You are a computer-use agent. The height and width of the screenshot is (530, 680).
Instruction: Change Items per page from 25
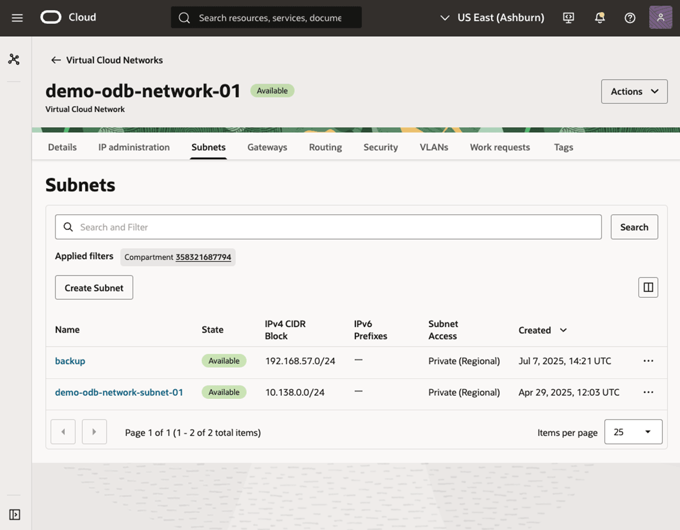(633, 432)
